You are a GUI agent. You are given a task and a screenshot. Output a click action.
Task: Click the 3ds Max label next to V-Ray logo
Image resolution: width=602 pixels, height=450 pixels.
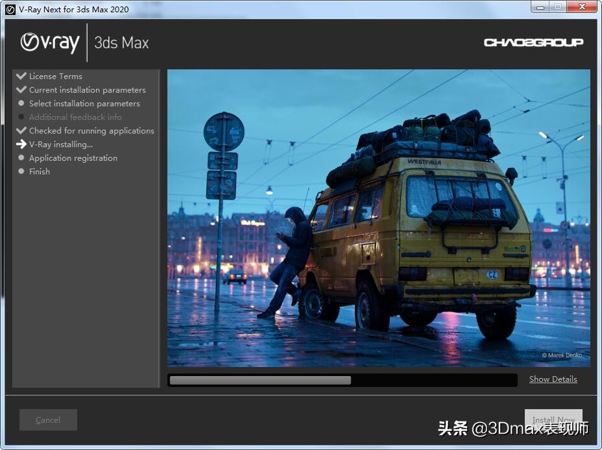121,42
